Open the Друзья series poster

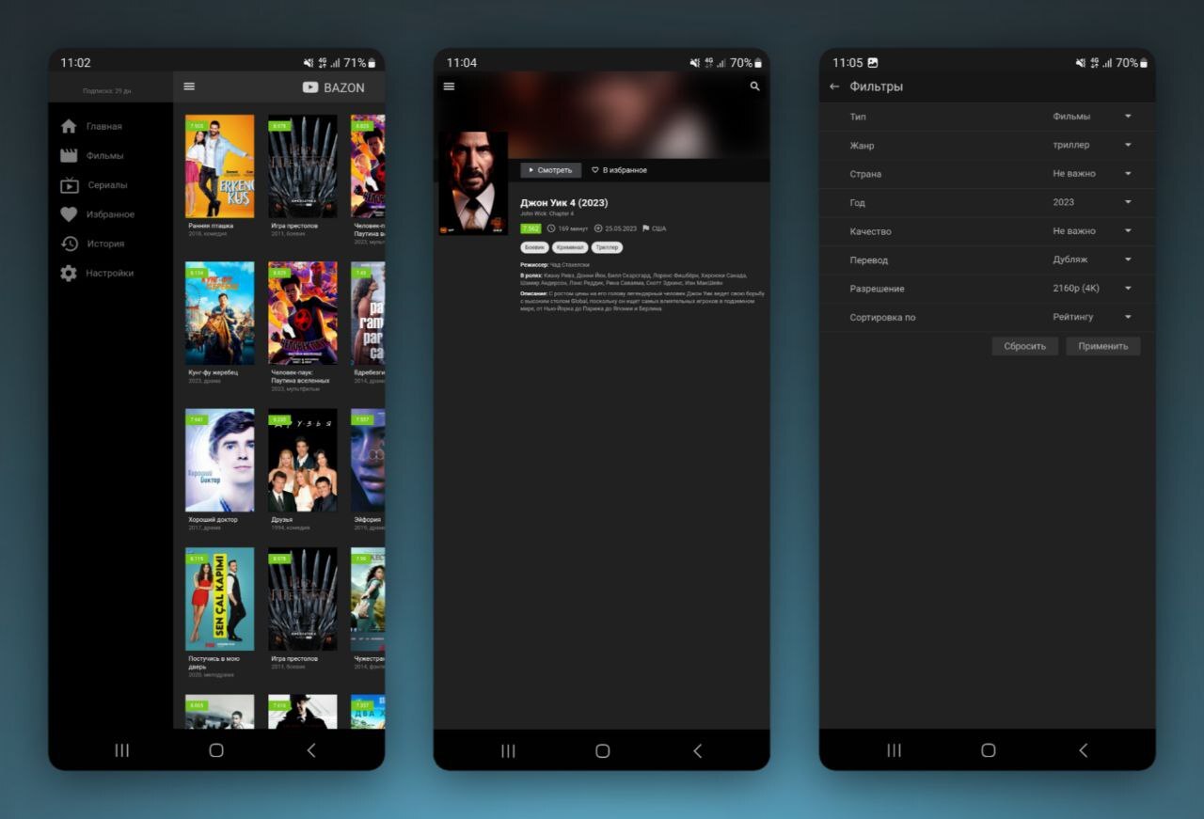[x=303, y=460]
